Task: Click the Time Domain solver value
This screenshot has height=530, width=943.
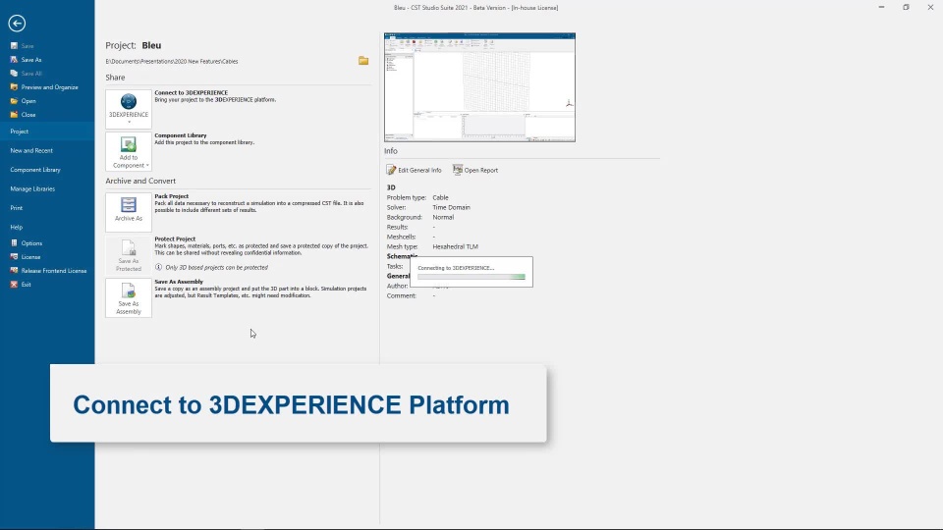Action: click(451, 207)
